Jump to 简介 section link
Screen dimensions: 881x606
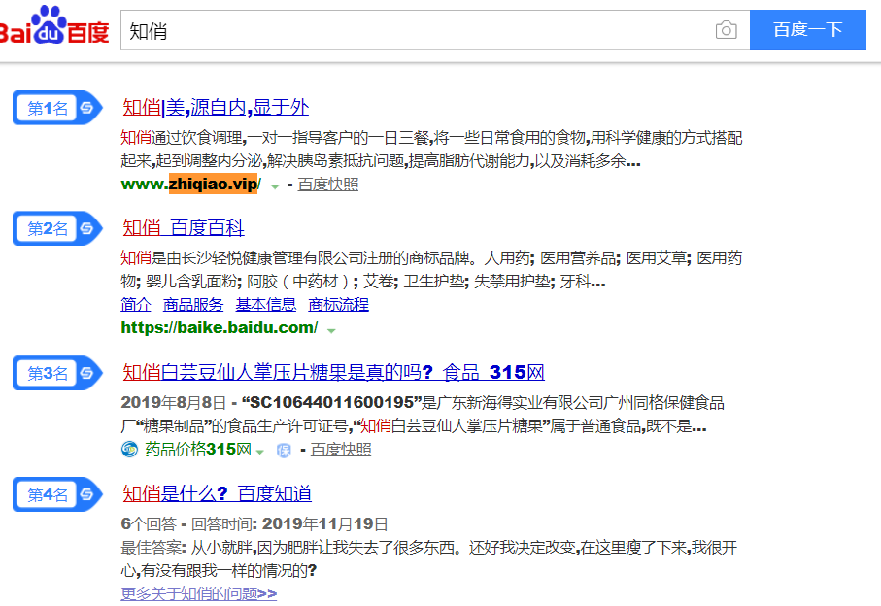[x=136, y=304]
